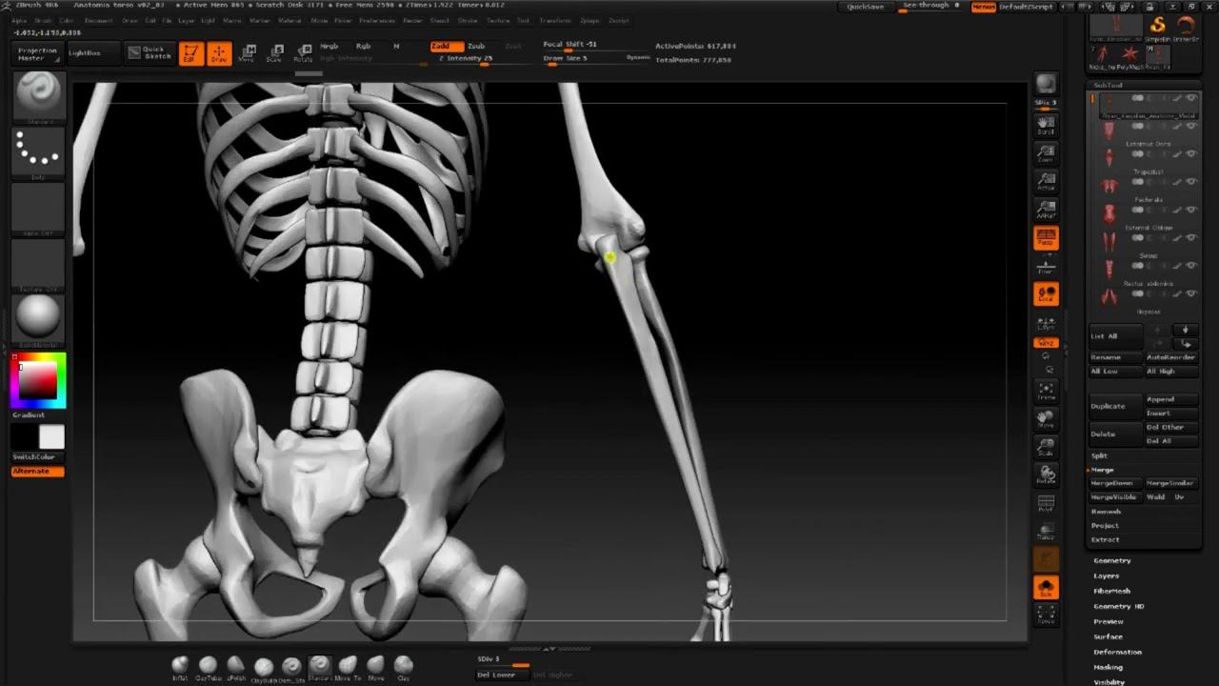The height and width of the screenshot is (686, 1219).
Task: Toggle PolyF wireframe display
Action: pos(1046,503)
